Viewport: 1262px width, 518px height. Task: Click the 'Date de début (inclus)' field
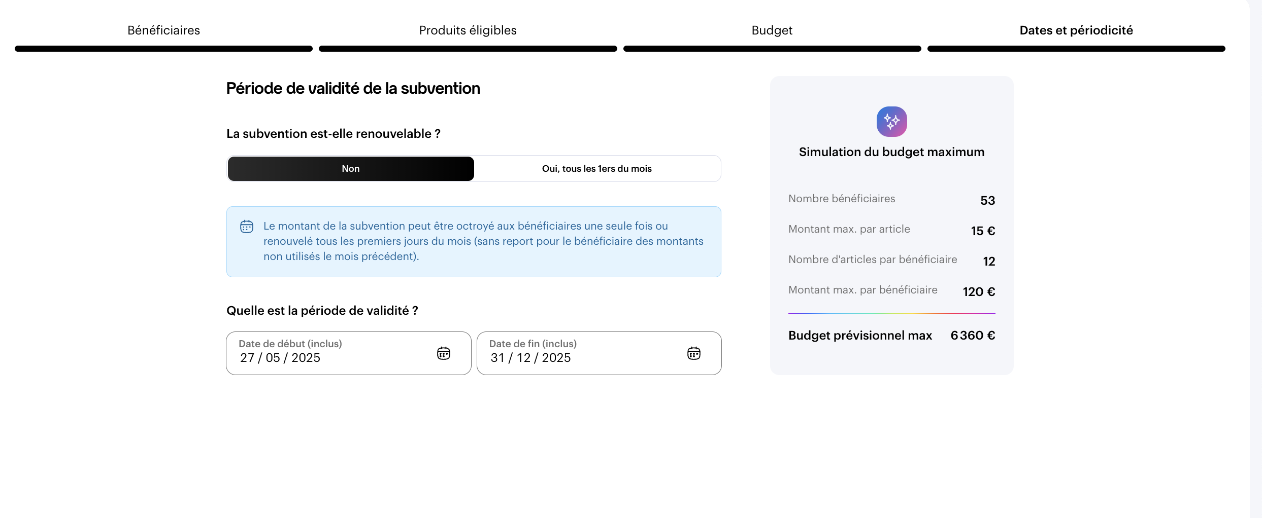click(x=349, y=353)
